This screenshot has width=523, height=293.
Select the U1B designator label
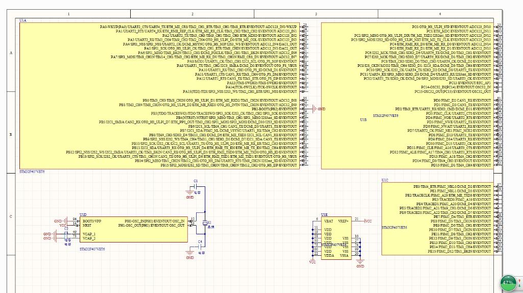click(363, 119)
